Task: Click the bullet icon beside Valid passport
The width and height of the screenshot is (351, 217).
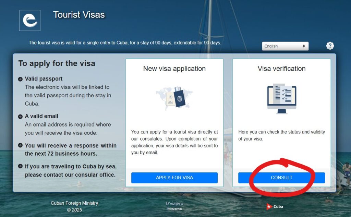Action: (20, 79)
